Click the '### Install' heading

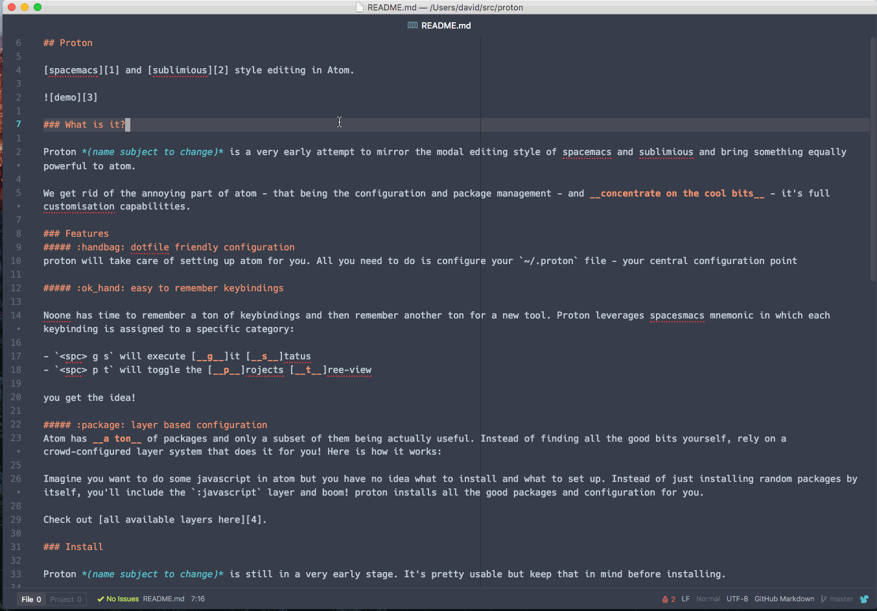tap(73, 547)
